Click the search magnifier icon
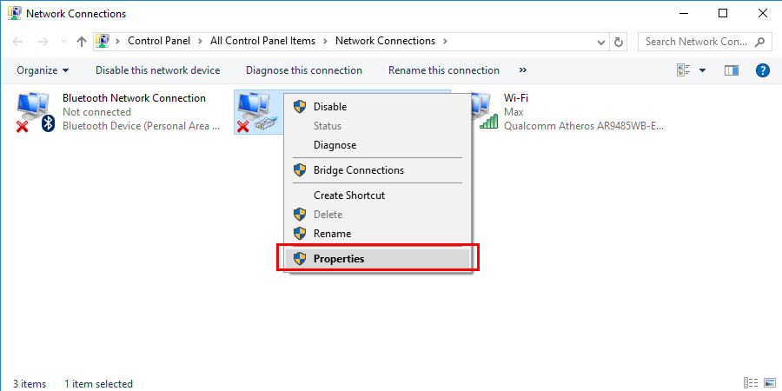 [x=759, y=41]
